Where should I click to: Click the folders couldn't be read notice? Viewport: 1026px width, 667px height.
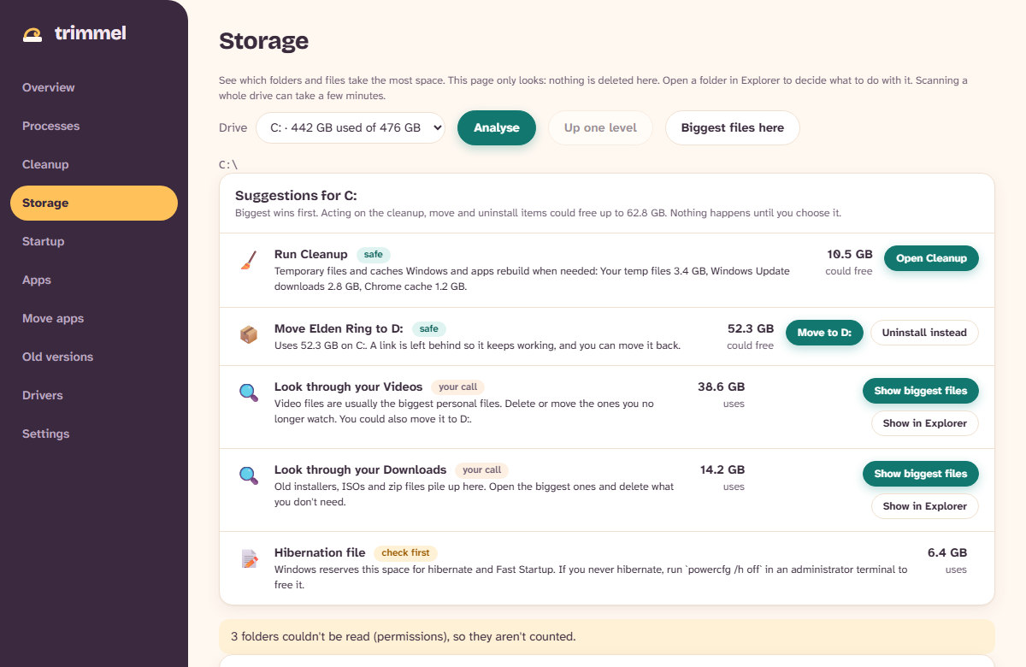point(607,636)
